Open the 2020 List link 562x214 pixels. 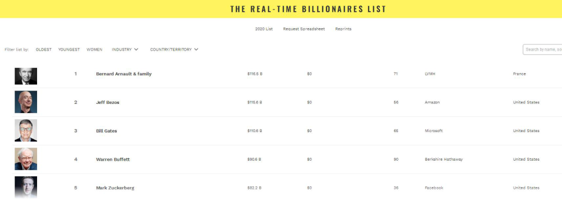pyautogui.click(x=264, y=29)
